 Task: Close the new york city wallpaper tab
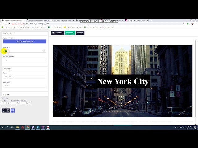tap(73, 20)
